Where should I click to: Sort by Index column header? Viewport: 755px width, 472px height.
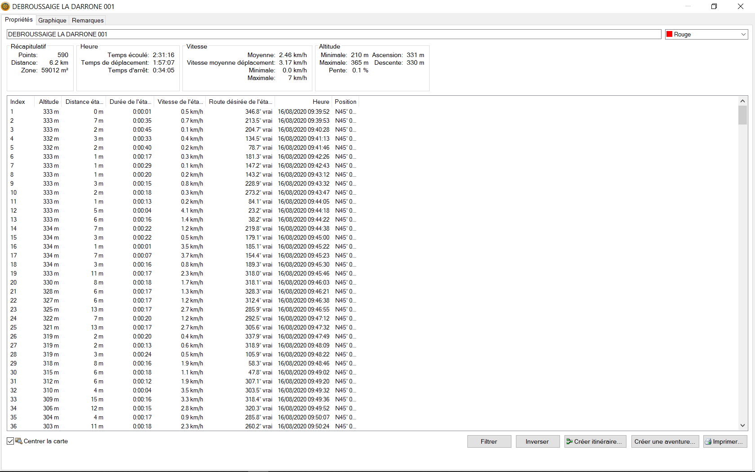[21, 102]
